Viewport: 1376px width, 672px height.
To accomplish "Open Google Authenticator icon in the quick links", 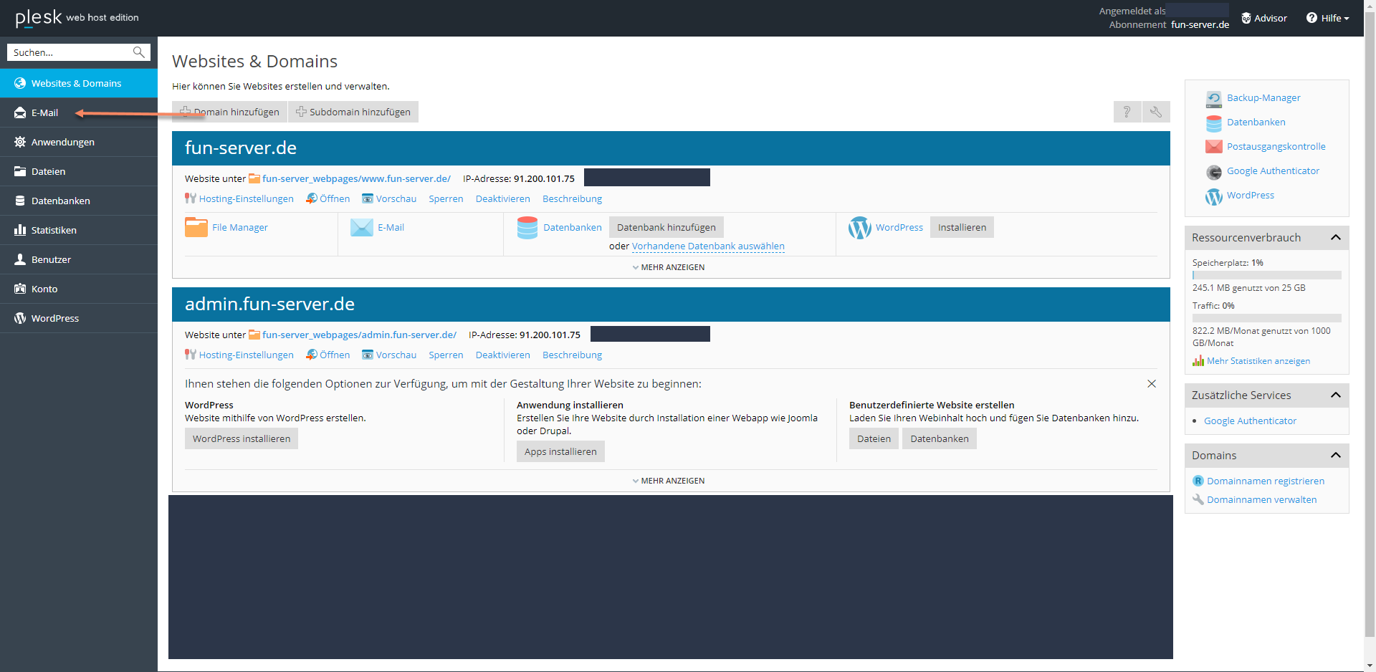I will pyautogui.click(x=1213, y=171).
